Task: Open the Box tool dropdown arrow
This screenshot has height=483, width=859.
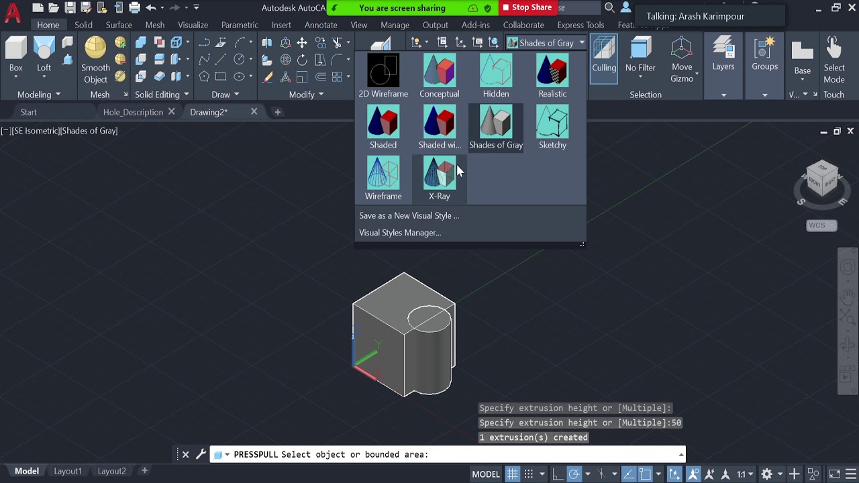Action: 15,78
